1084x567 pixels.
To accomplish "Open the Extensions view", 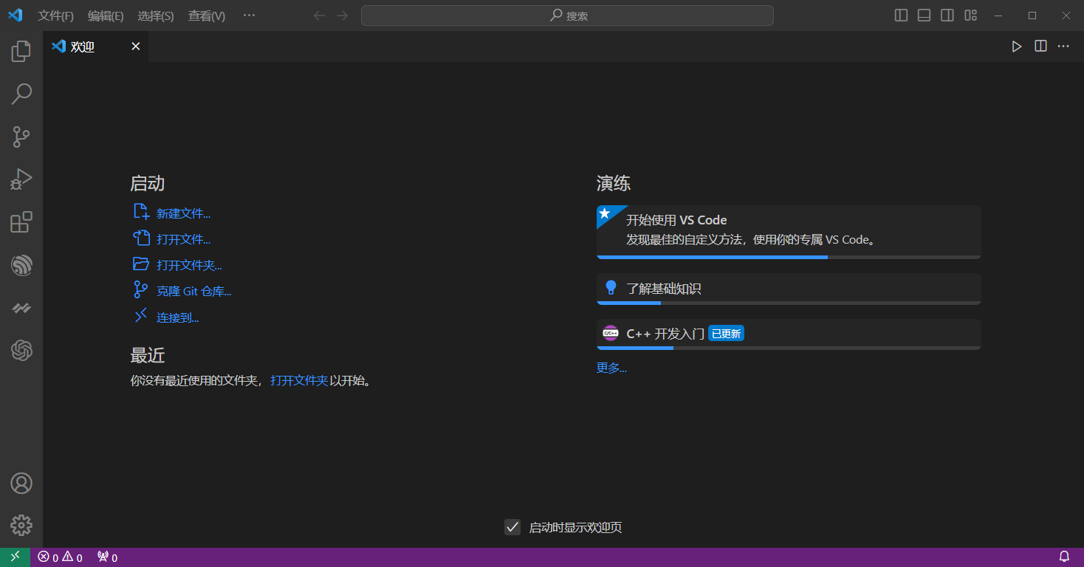I will [x=21, y=222].
